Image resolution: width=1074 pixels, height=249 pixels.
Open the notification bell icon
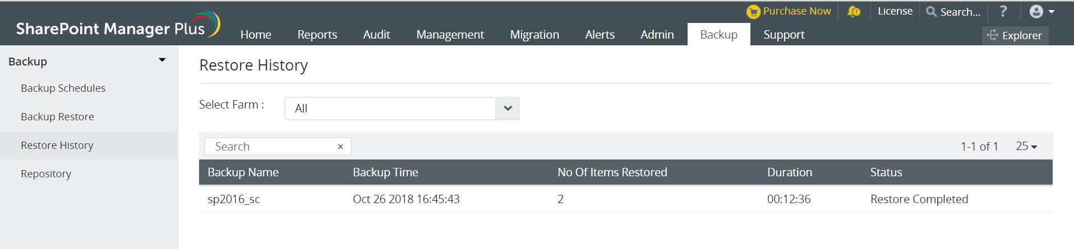[854, 12]
